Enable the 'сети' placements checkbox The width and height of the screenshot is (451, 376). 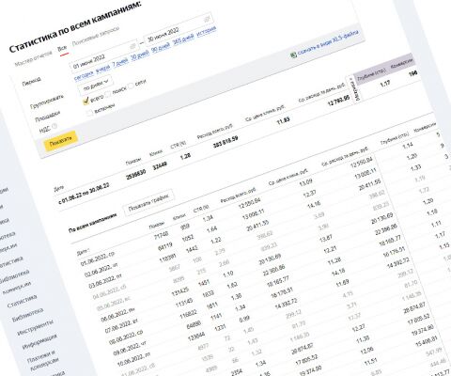[x=131, y=86]
